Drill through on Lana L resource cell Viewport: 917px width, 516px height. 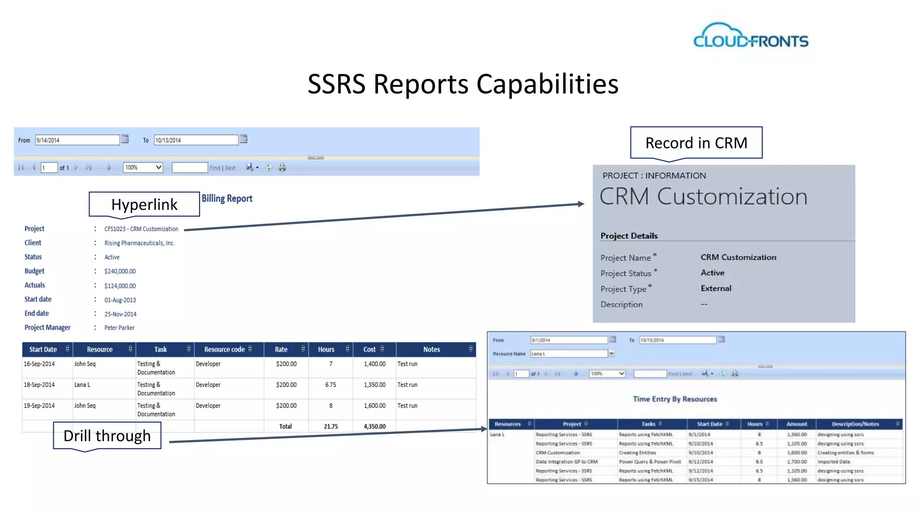[x=82, y=385]
